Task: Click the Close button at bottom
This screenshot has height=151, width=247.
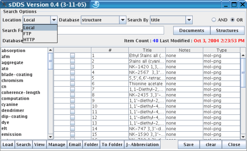Action: coord(234,144)
